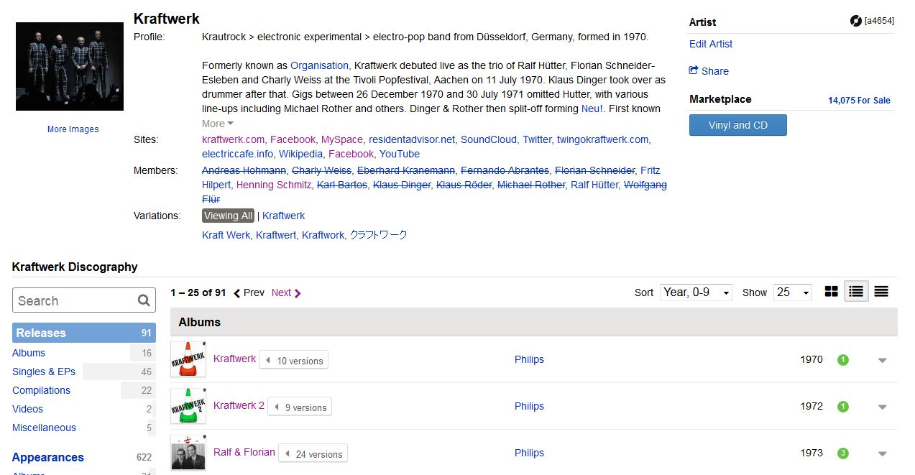
Task: Go to previous page with Prev arrow
Action: point(249,292)
